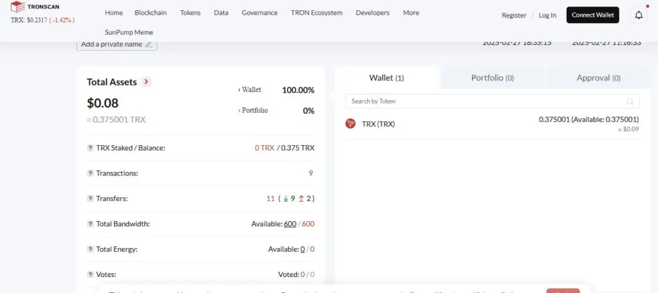Expand Total Assets with the red arrow
The height and width of the screenshot is (293, 658).
click(147, 82)
